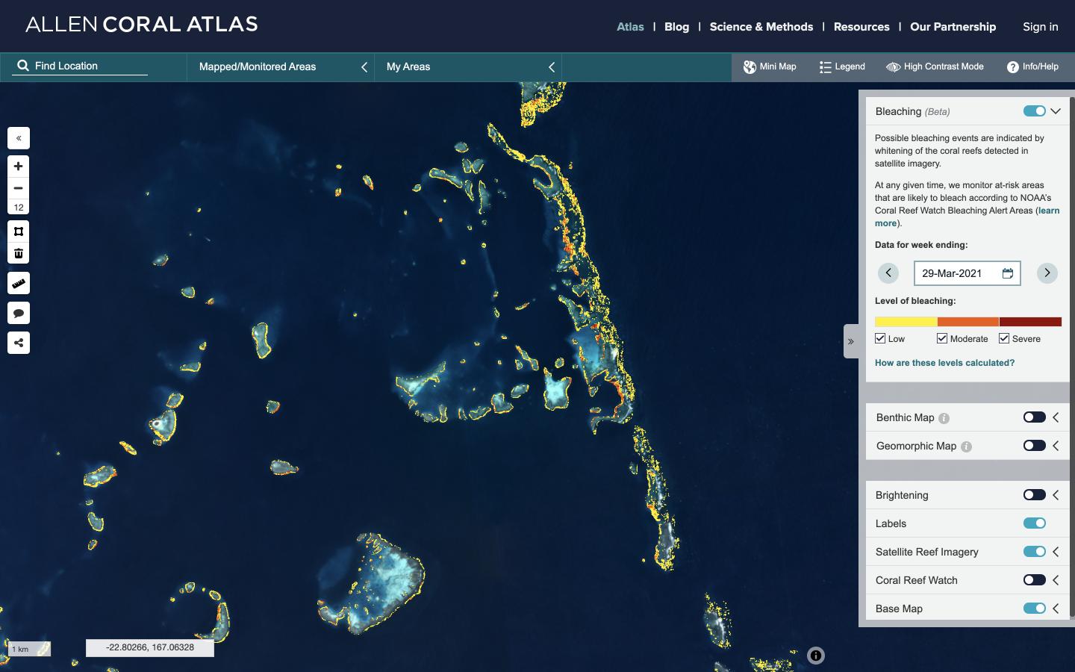Click the trash icon to delete drawn areas
Image resolution: width=1075 pixels, height=672 pixels.
18,253
